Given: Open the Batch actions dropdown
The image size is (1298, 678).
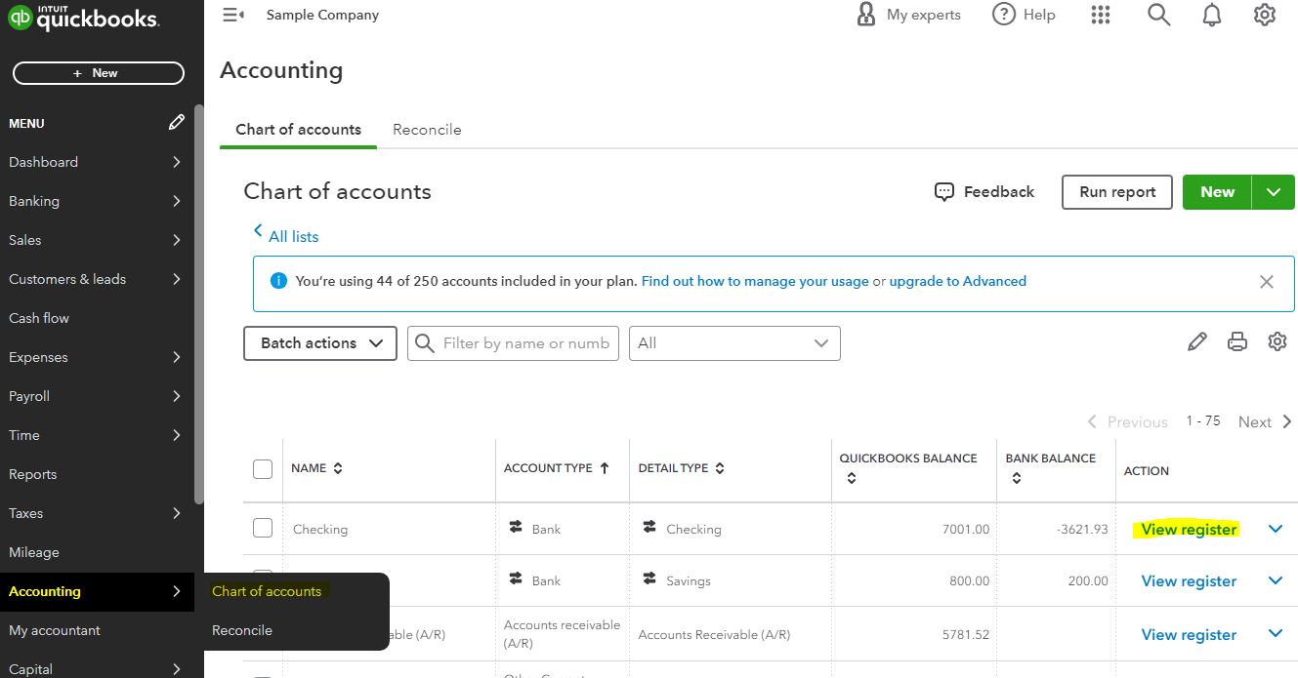Looking at the screenshot, I should (320, 343).
